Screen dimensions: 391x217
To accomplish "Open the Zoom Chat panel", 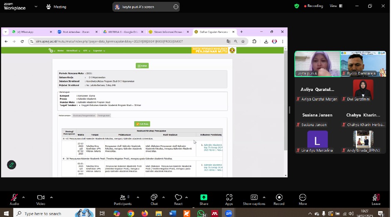I will pos(154,197).
